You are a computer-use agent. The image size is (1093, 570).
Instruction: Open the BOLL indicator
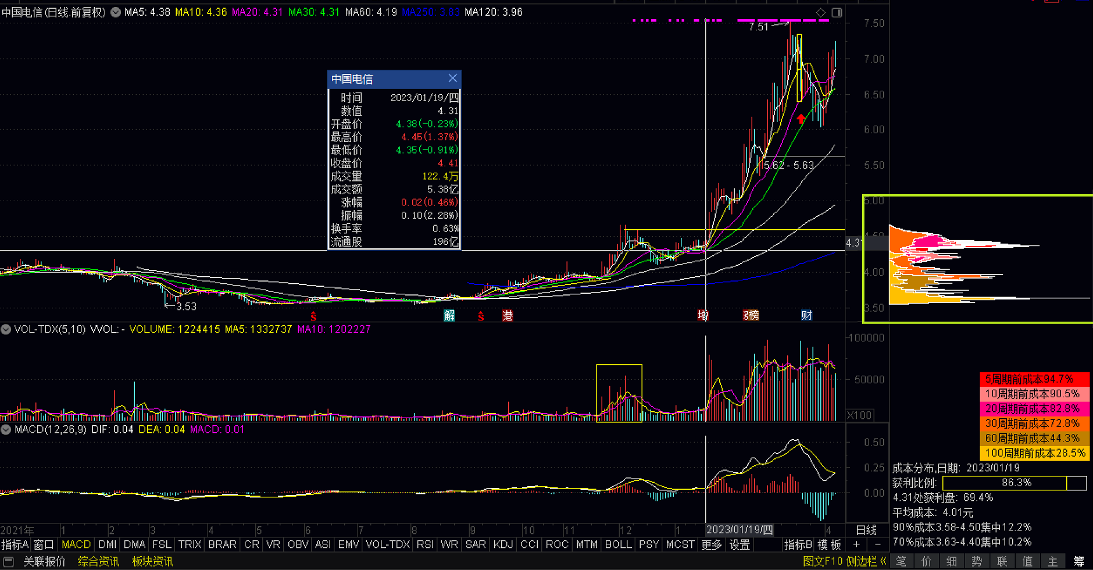(618, 544)
